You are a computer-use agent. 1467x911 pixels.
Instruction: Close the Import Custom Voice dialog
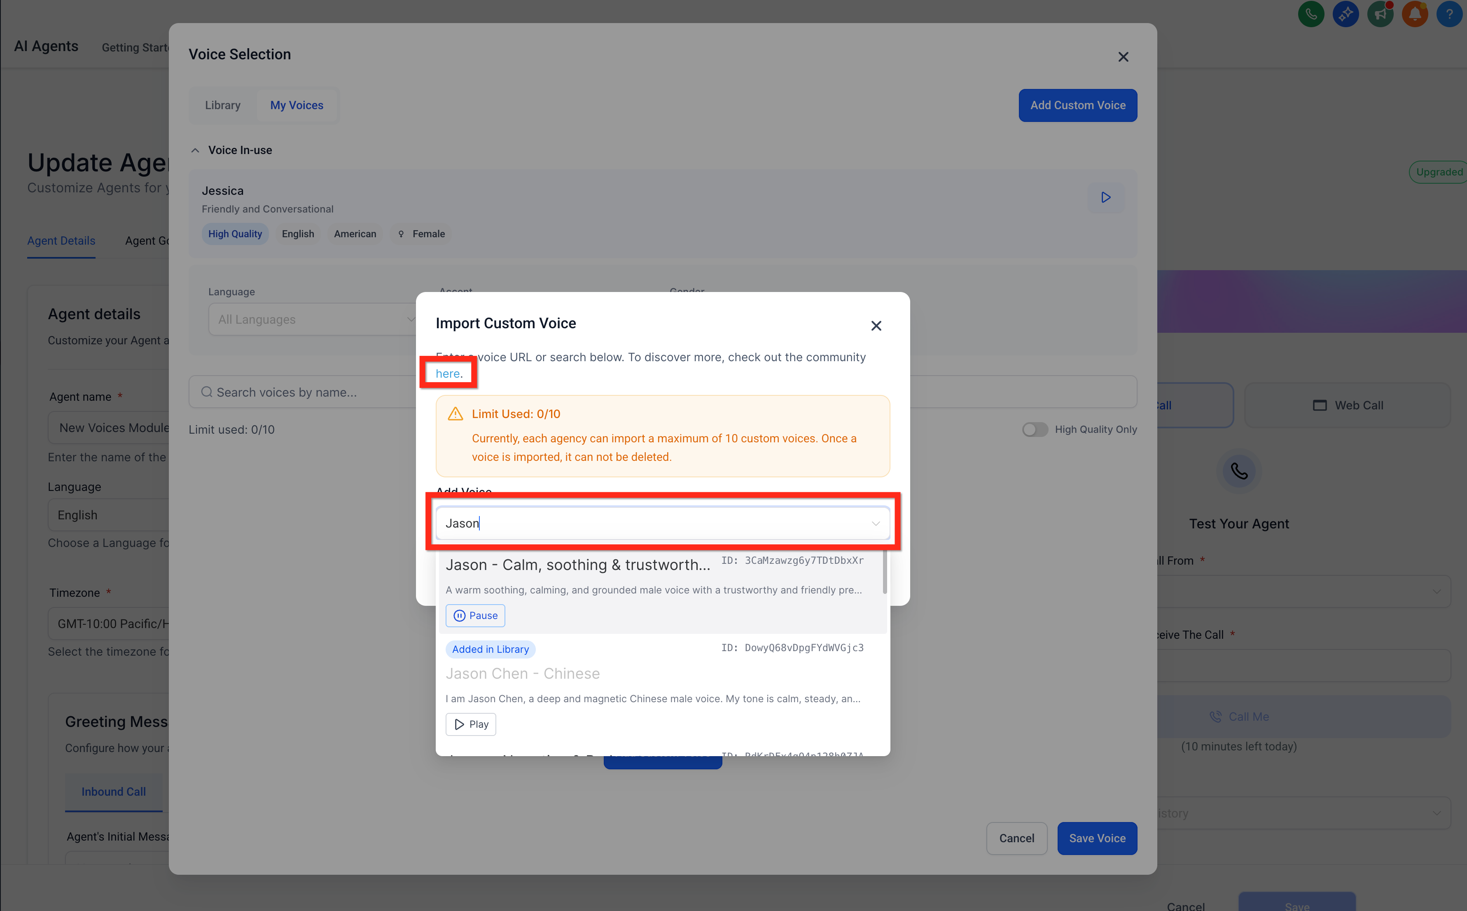[876, 325]
